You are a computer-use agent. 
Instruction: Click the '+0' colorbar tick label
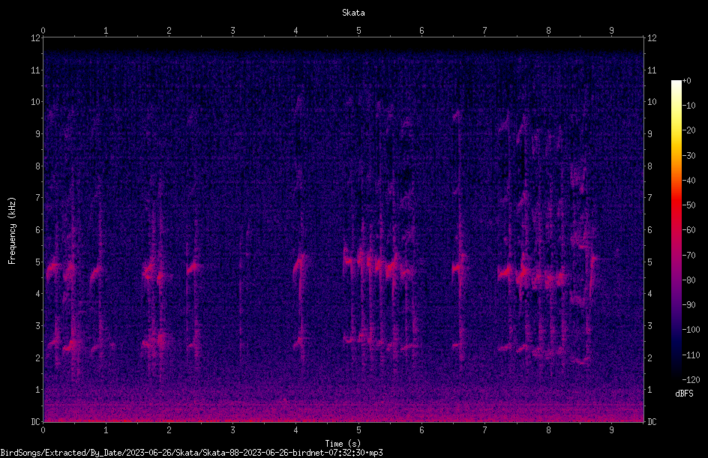click(687, 81)
